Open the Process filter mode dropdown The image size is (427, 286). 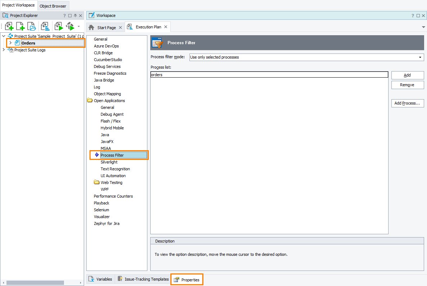[421, 57]
